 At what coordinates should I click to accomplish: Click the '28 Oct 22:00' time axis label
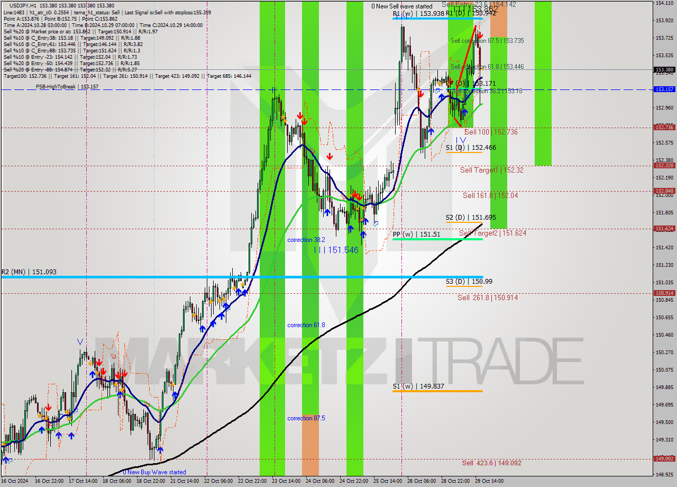455,481
